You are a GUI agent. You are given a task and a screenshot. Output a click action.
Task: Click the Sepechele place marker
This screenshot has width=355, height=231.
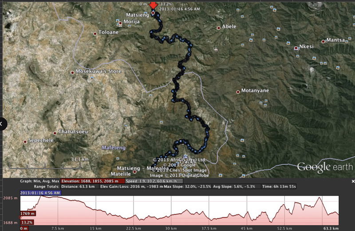tap(25, 142)
